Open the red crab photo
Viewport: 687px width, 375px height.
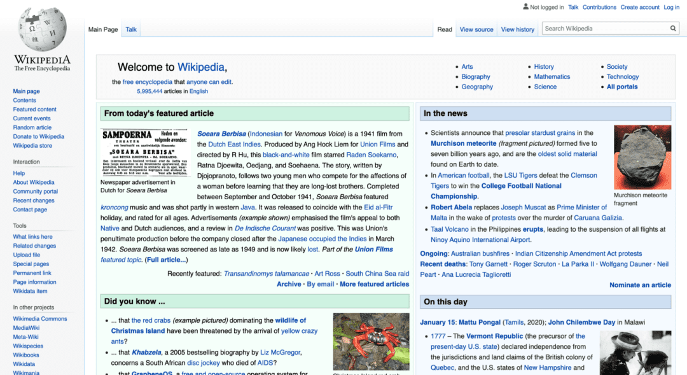pyautogui.click(x=371, y=341)
